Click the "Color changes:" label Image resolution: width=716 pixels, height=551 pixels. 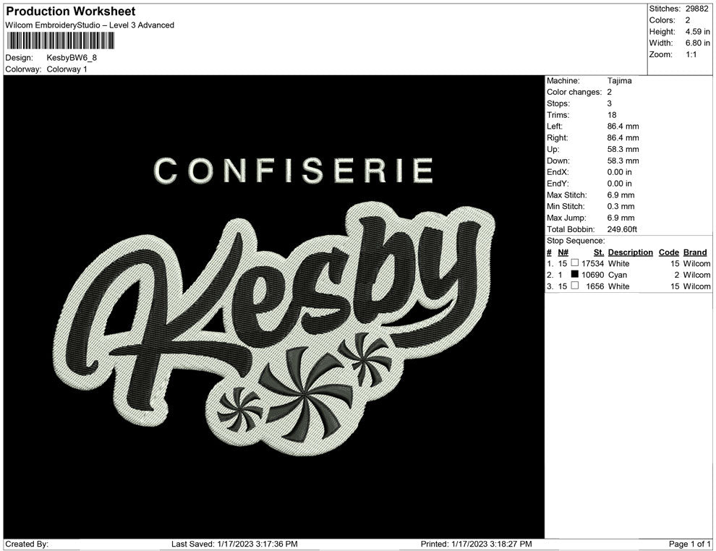(x=574, y=92)
